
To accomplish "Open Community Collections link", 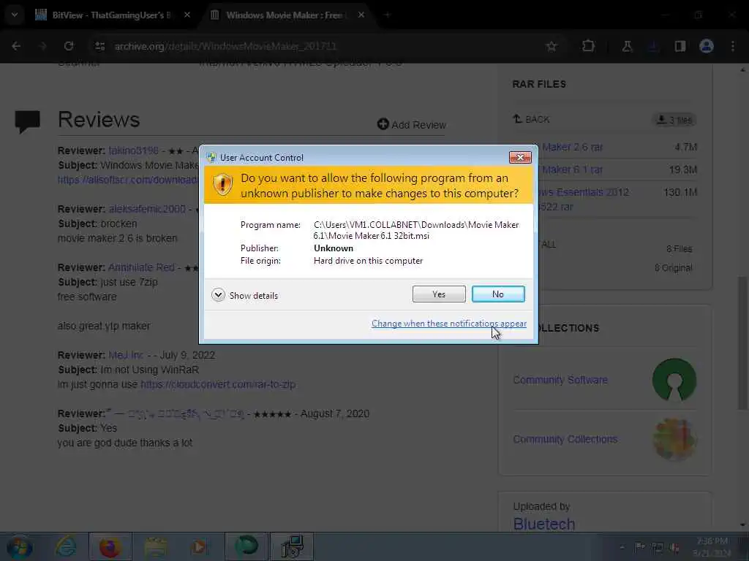I will 565,439.
